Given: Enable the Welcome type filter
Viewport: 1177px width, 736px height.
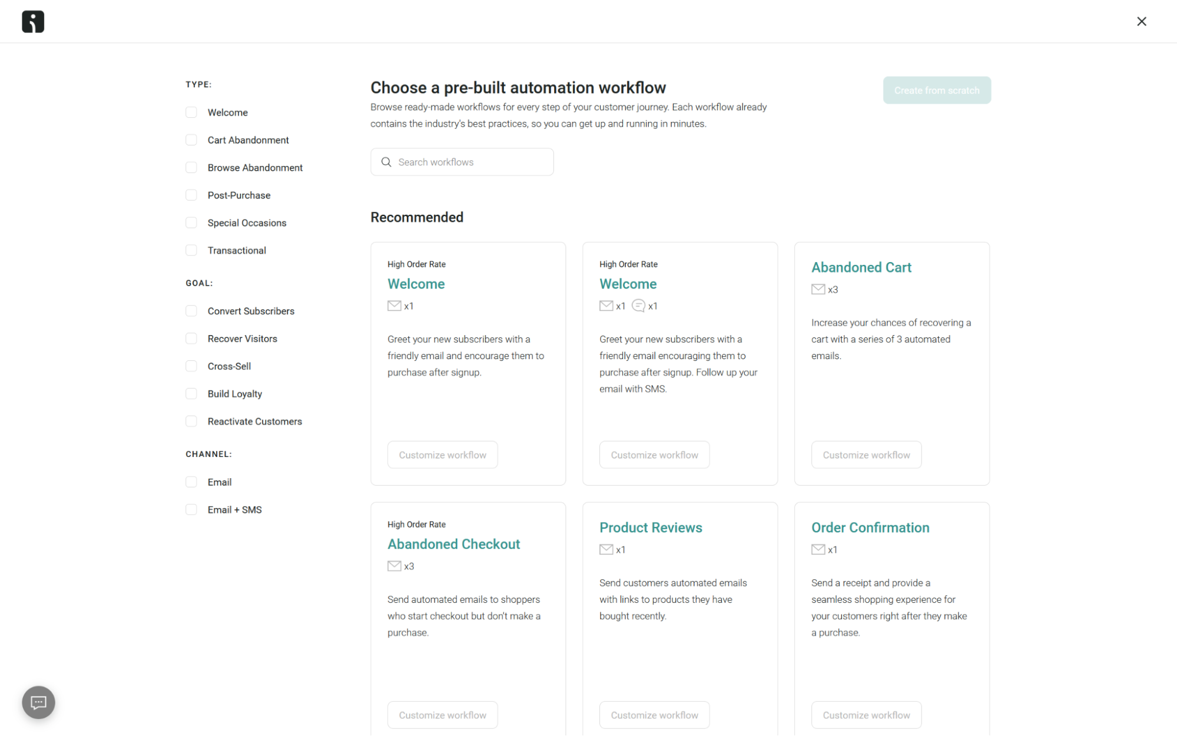Looking at the screenshot, I should point(191,112).
